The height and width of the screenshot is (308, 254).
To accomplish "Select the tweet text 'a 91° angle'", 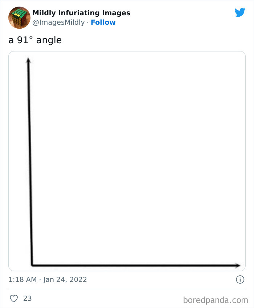I will (x=35, y=40).
